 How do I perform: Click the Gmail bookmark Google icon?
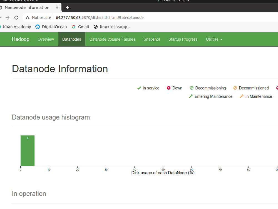(74, 27)
